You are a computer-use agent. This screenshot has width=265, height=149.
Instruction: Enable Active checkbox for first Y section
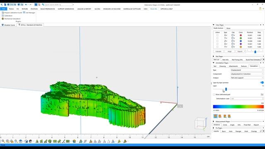pyautogui.click(x=217, y=38)
